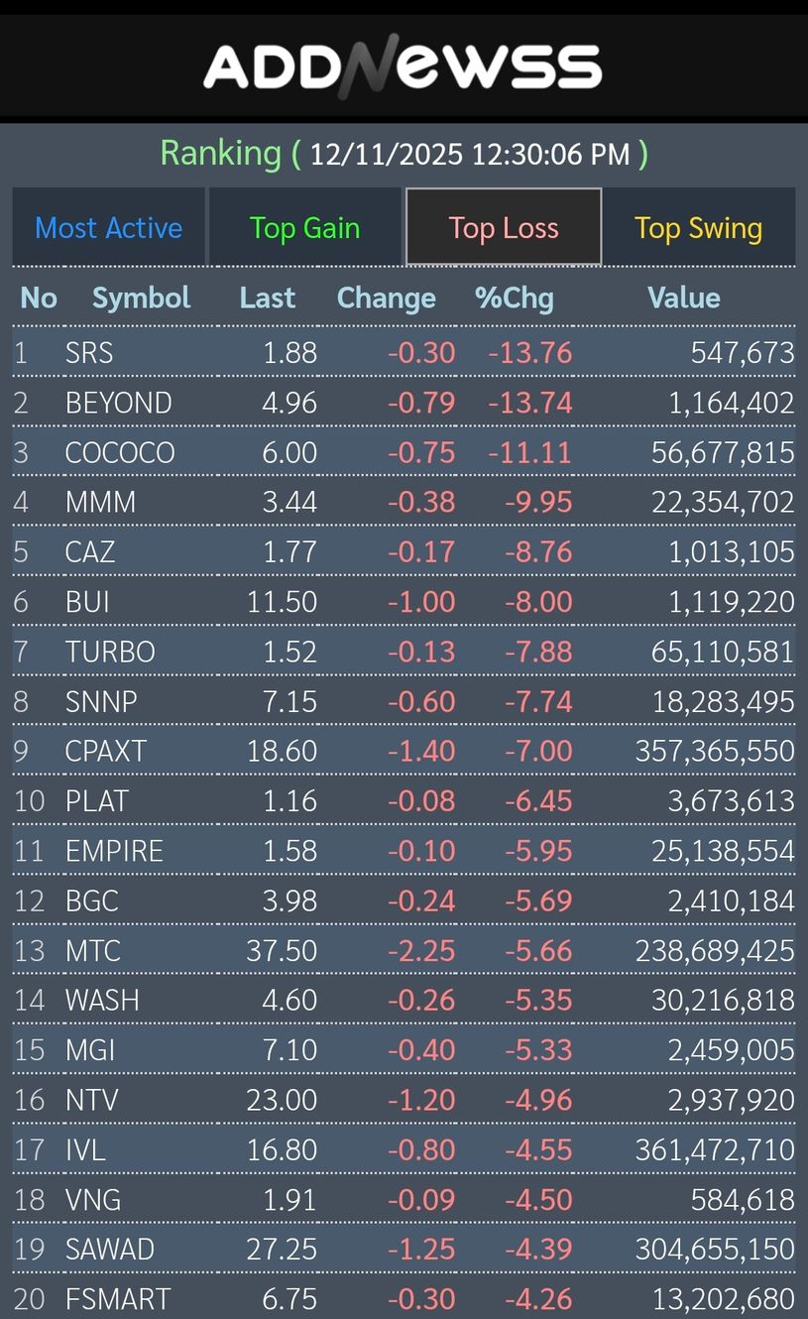Click the %Chg column header
The width and height of the screenshot is (808, 1319).
(515, 298)
